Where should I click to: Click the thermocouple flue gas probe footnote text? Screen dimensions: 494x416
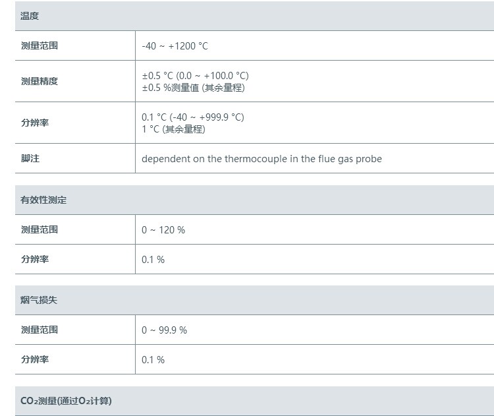261,159
